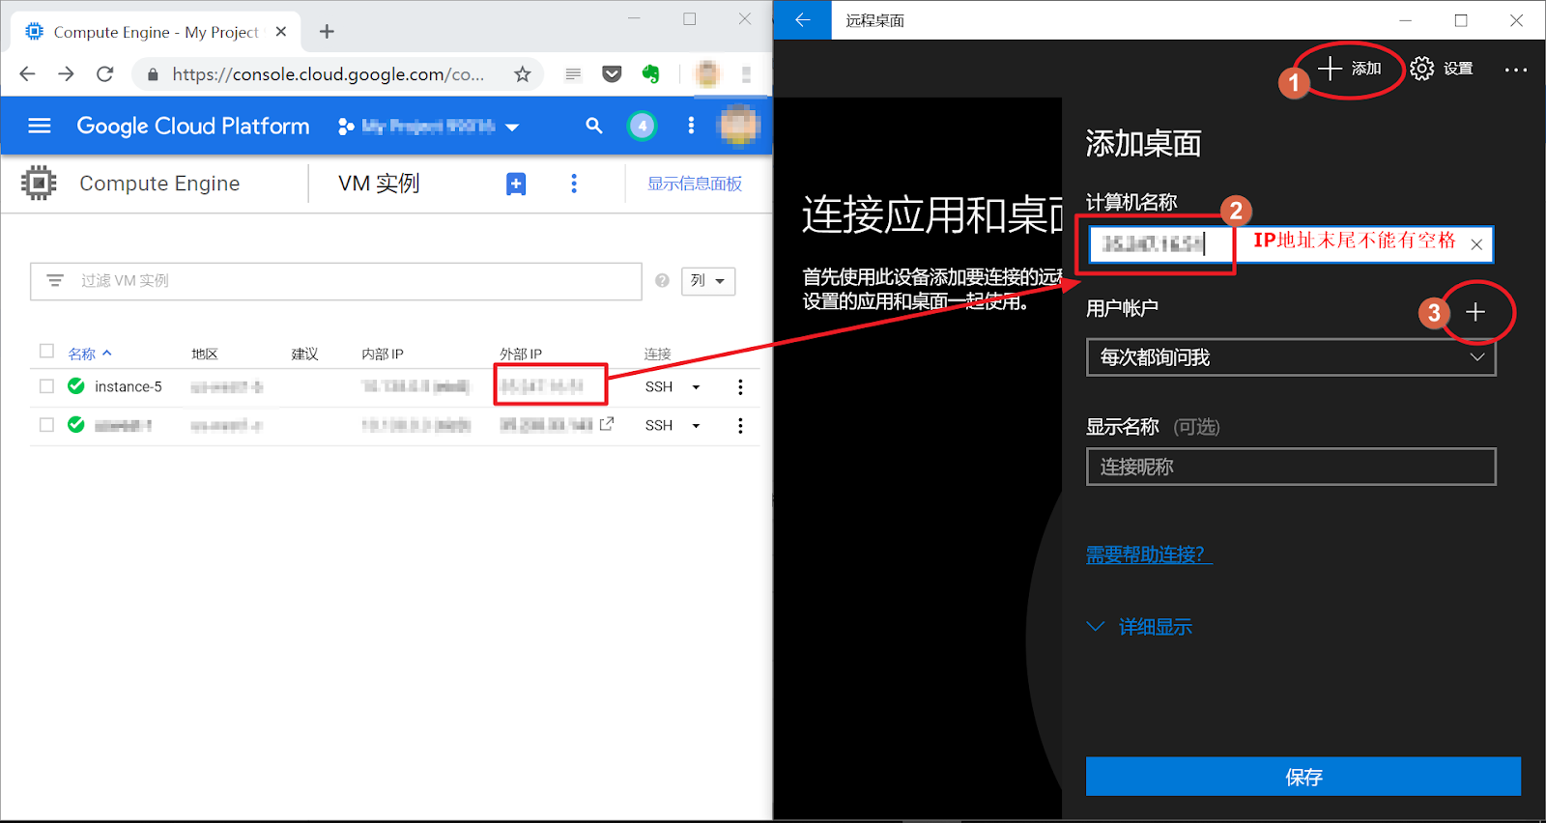
Task: Expand the detailed display section
Action: click(x=1140, y=627)
